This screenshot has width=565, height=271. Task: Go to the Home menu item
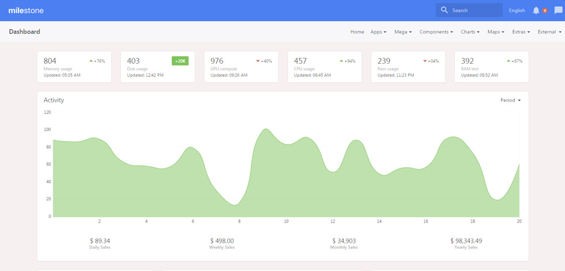(x=357, y=32)
